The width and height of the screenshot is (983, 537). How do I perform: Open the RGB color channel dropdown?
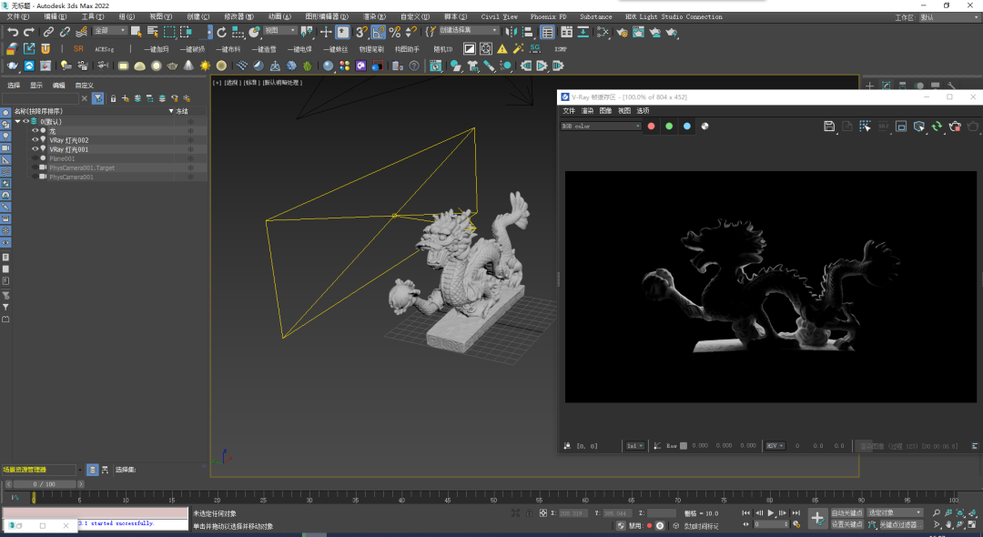click(x=601, y=127)
